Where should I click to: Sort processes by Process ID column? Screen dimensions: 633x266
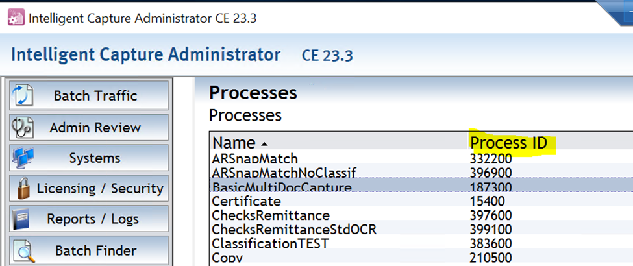[x=508, y=143]
